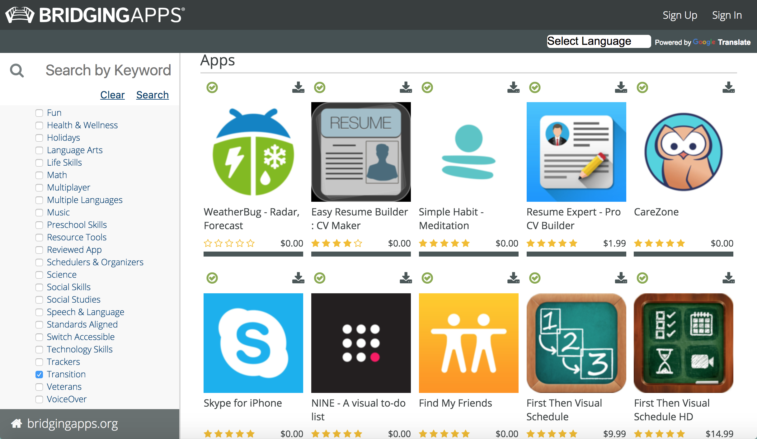Image resolution: width=757 pixels, height=439 pixels.
Task: Open the Easy Resume Builder app thumbnail
Action: pos(361,152)
